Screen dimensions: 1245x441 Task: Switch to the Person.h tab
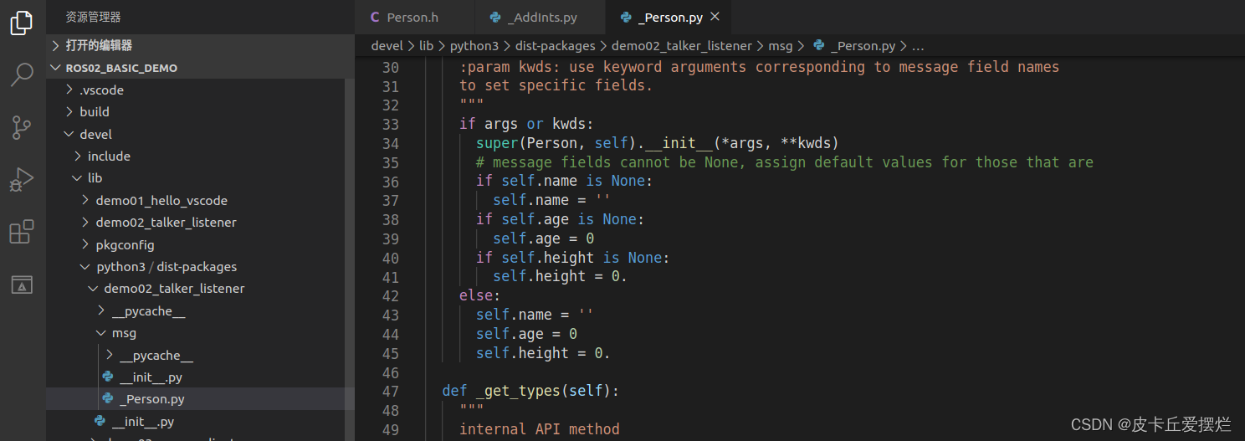[414, 17]
